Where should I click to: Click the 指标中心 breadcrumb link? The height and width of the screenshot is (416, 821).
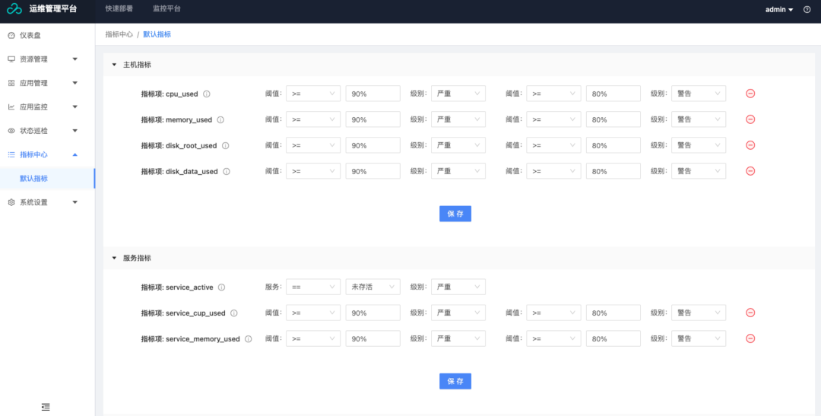[119, 34]
